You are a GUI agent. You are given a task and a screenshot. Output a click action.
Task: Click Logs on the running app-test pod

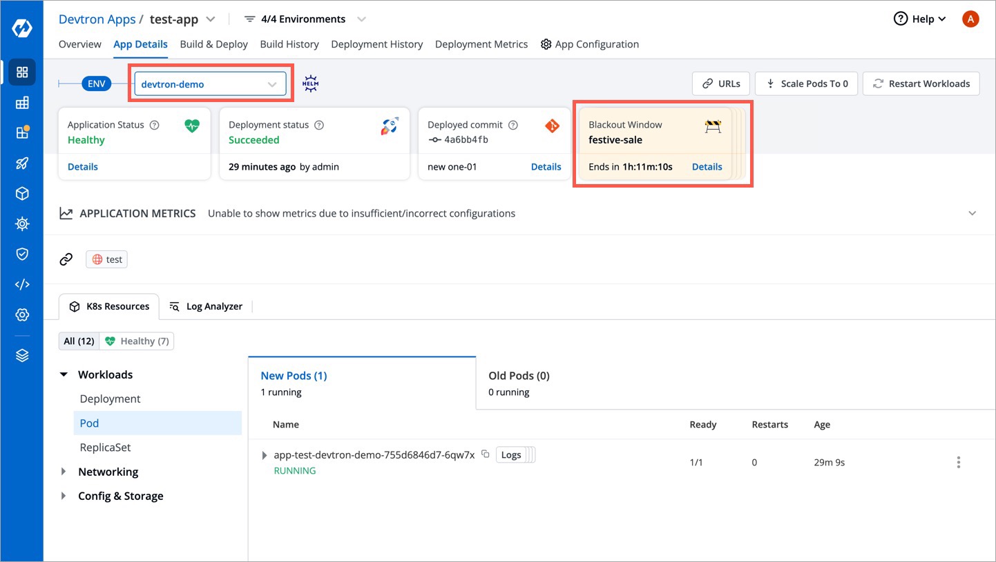[x=511, y=454]
